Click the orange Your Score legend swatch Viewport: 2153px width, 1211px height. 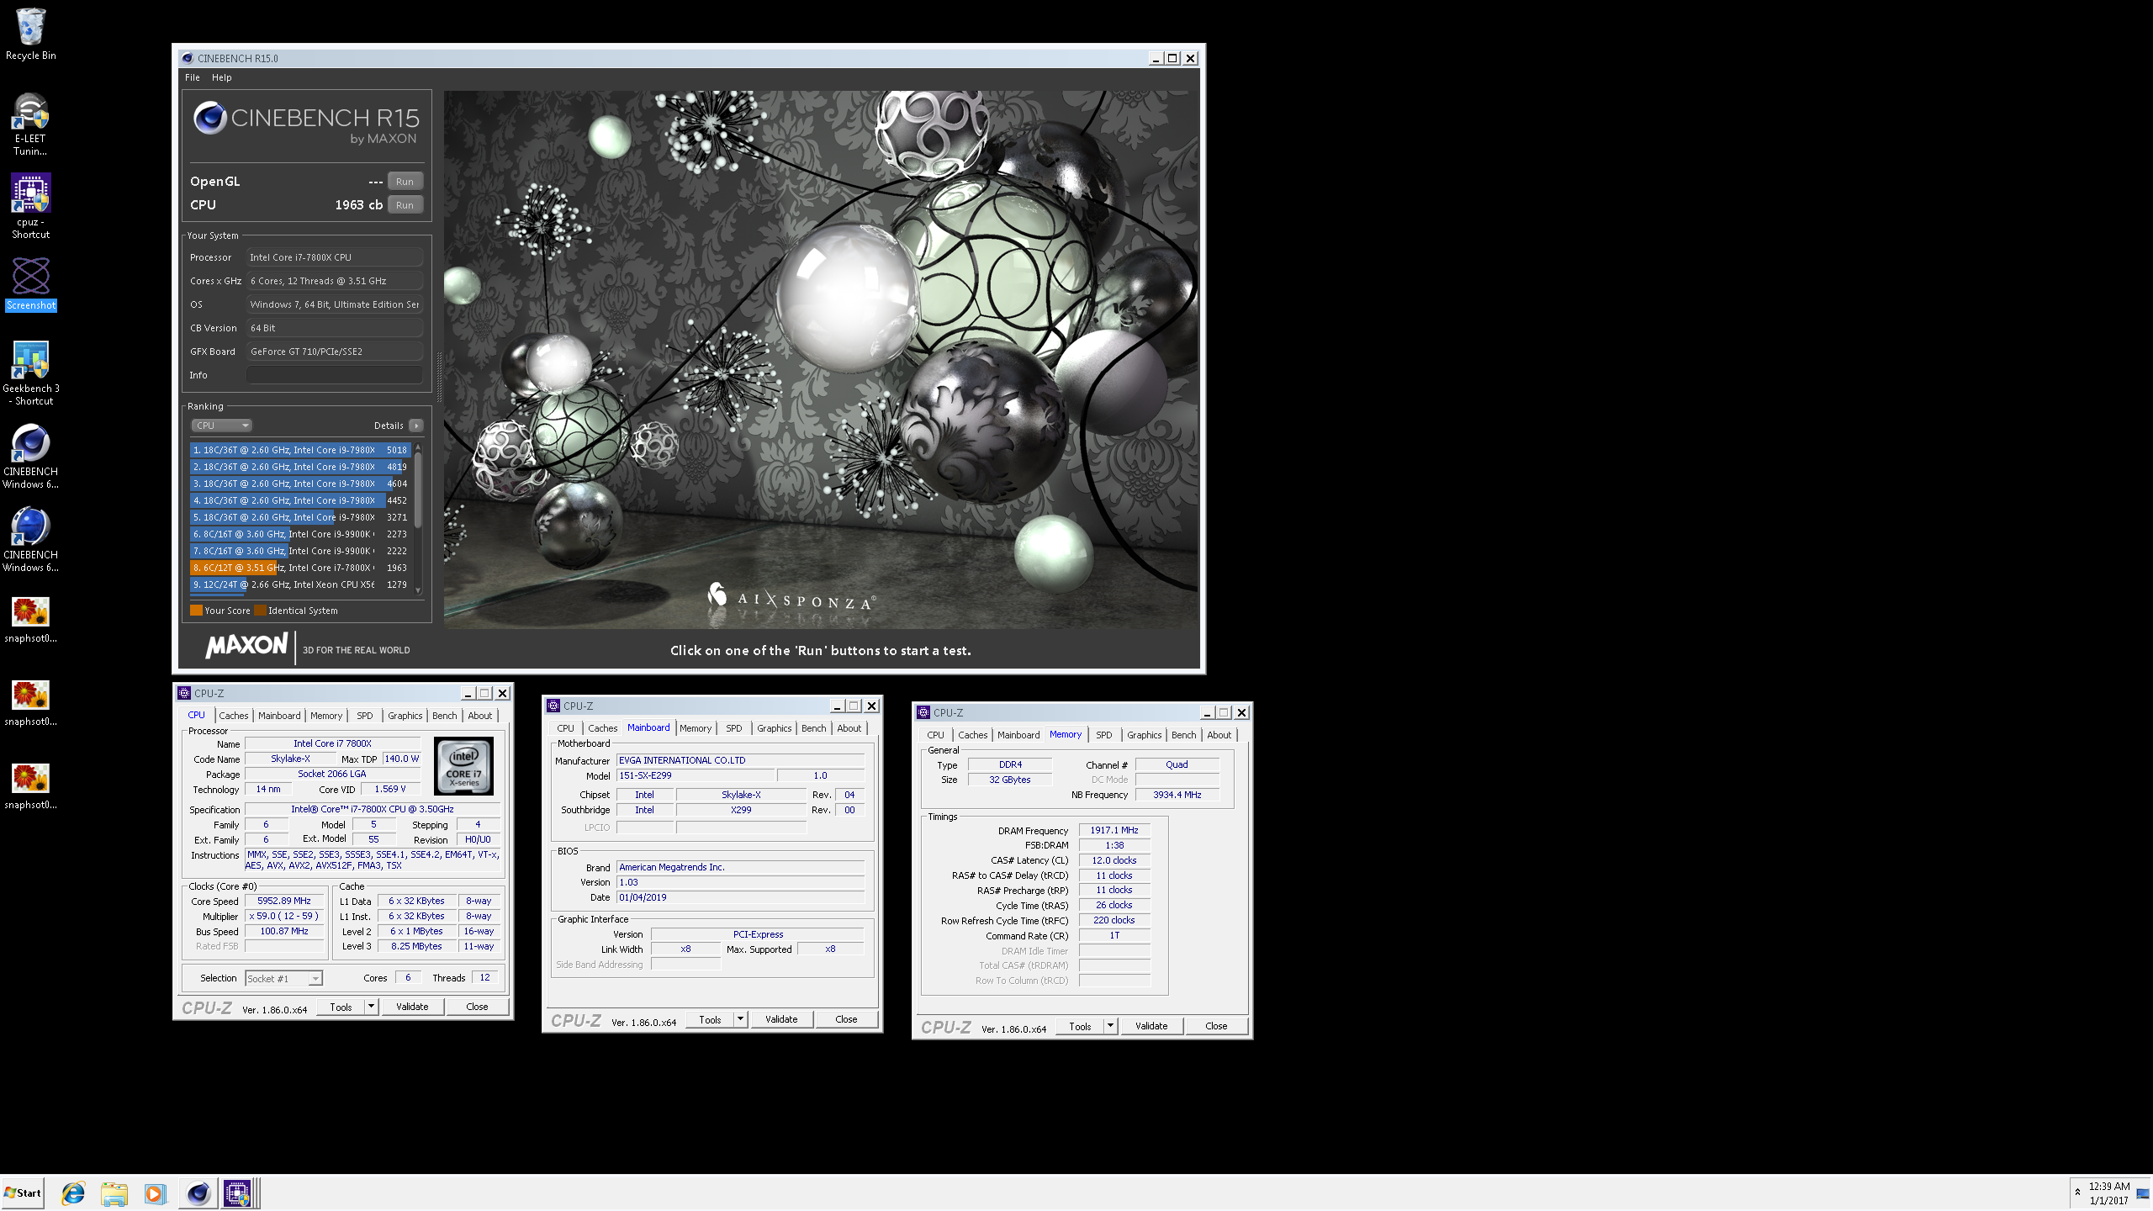[196, 611]
